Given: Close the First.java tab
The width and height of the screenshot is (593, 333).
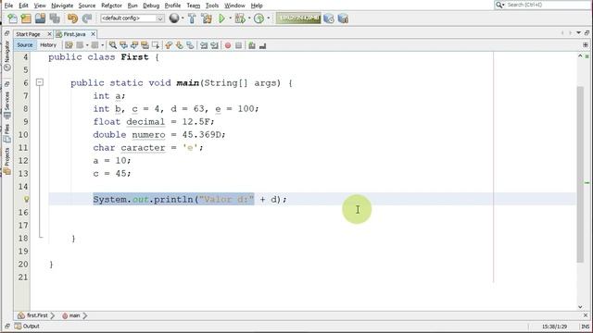Looking at the screenshot, I should 93,34.
